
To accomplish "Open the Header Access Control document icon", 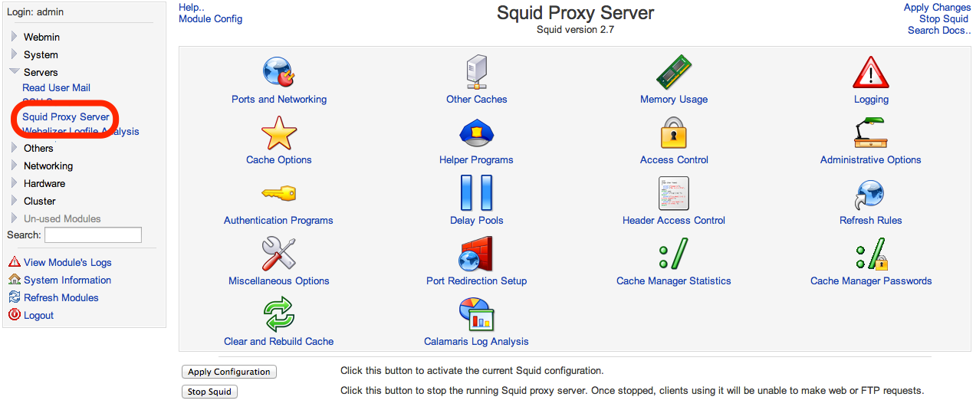I will (x=674, y=193).
